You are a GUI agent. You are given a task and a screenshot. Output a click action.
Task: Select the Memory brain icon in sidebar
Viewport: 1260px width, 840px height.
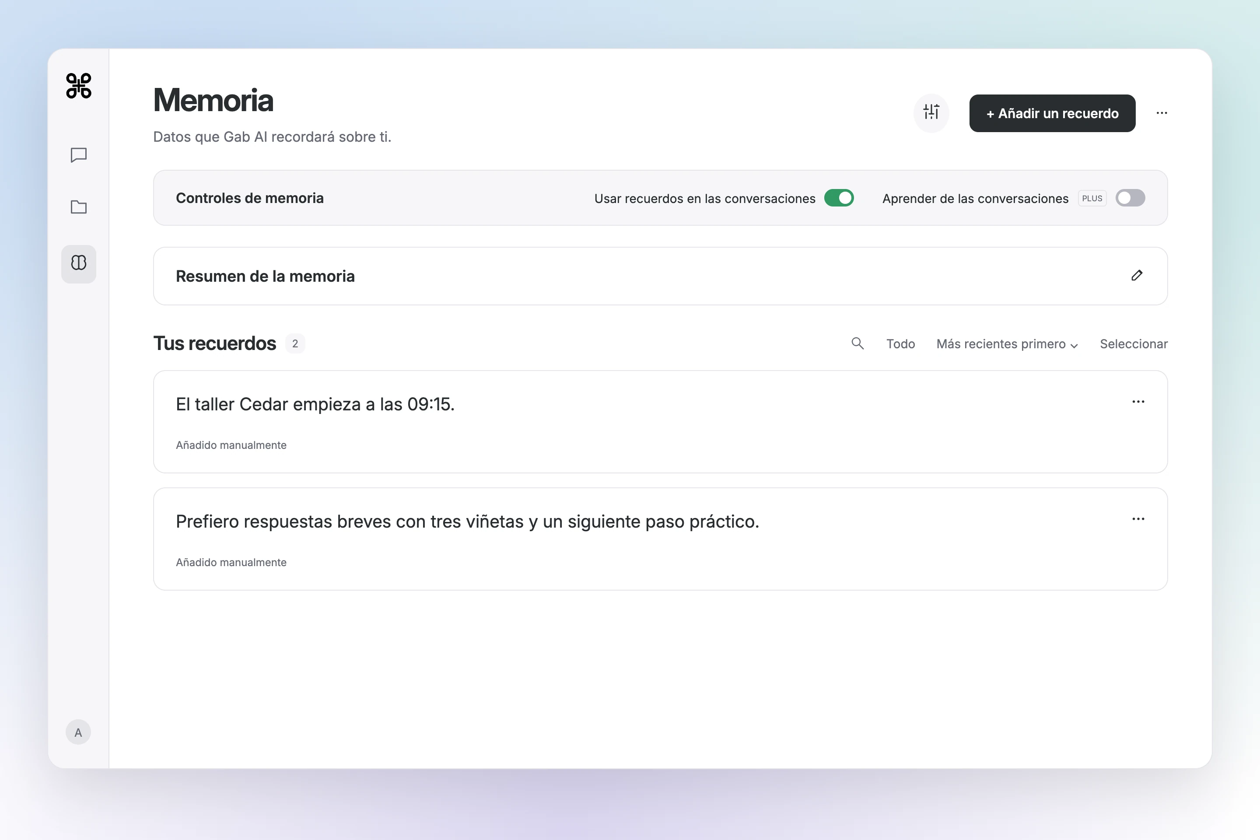(79, 263)
